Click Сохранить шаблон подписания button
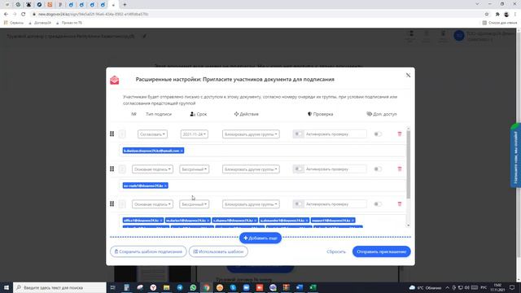The image size is (521, 293). 148,251
